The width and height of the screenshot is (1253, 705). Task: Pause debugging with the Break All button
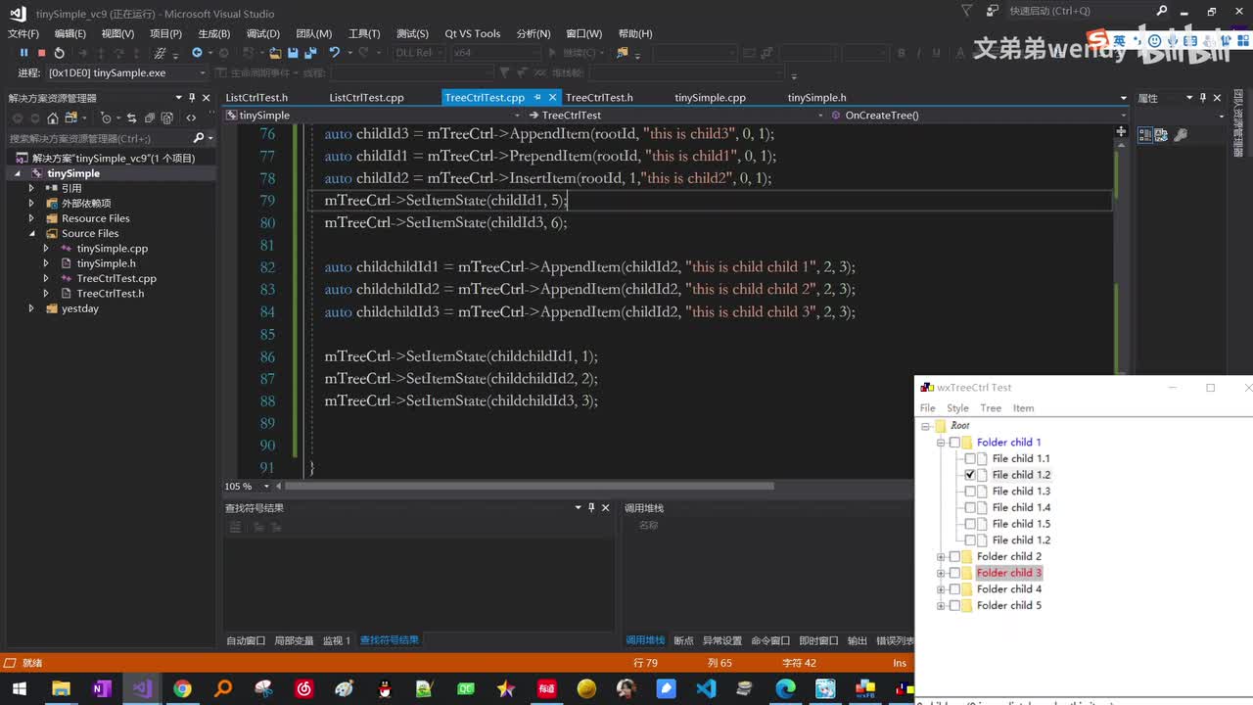click(x=23, y=53)
